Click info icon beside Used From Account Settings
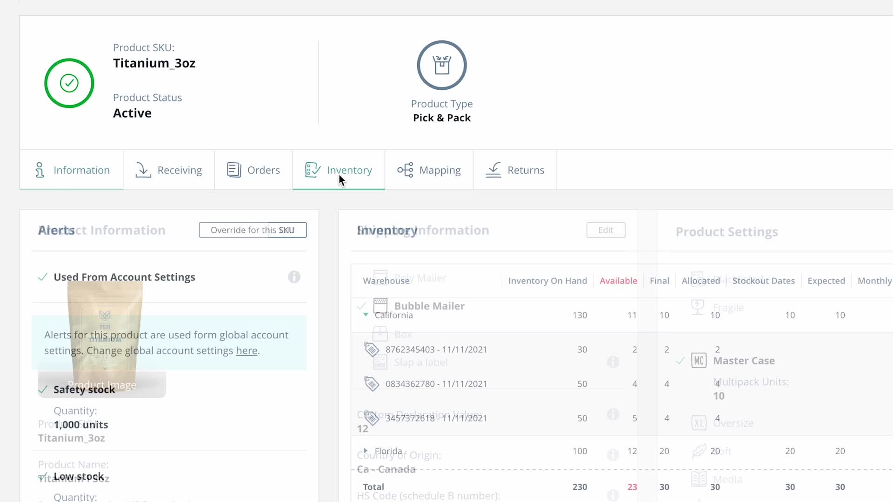Image resolution: width=893 pixels, height=502 pixels. pyautogui.click(x=294, y=277)
